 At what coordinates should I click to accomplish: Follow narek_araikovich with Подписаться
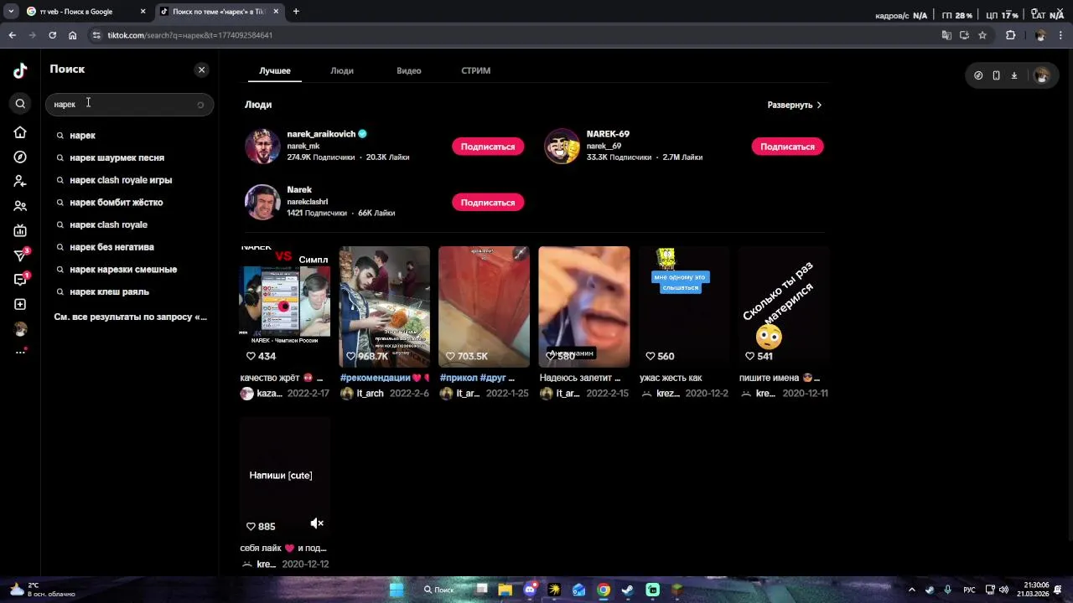pyautogui.click(x=488, y=147)
